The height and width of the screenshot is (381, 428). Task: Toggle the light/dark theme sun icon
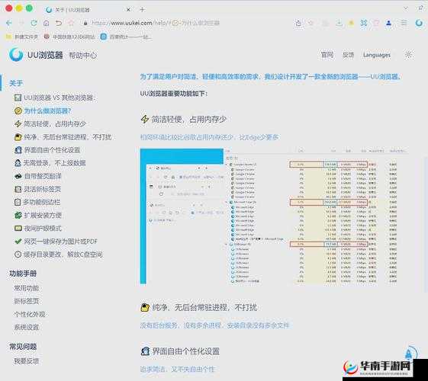click(x=408, y=55)
